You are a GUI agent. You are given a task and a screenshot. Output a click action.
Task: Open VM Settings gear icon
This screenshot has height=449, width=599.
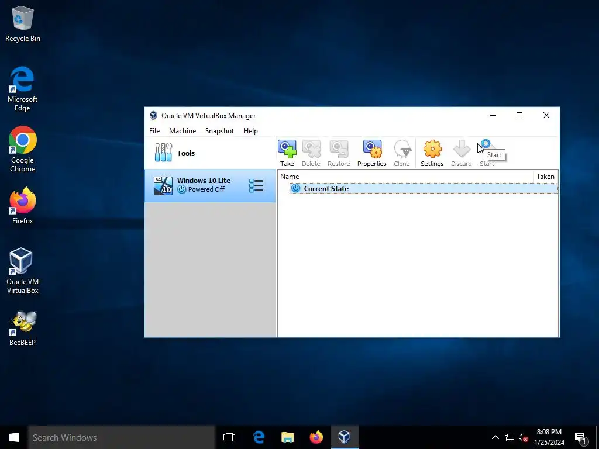click(432, 153)
